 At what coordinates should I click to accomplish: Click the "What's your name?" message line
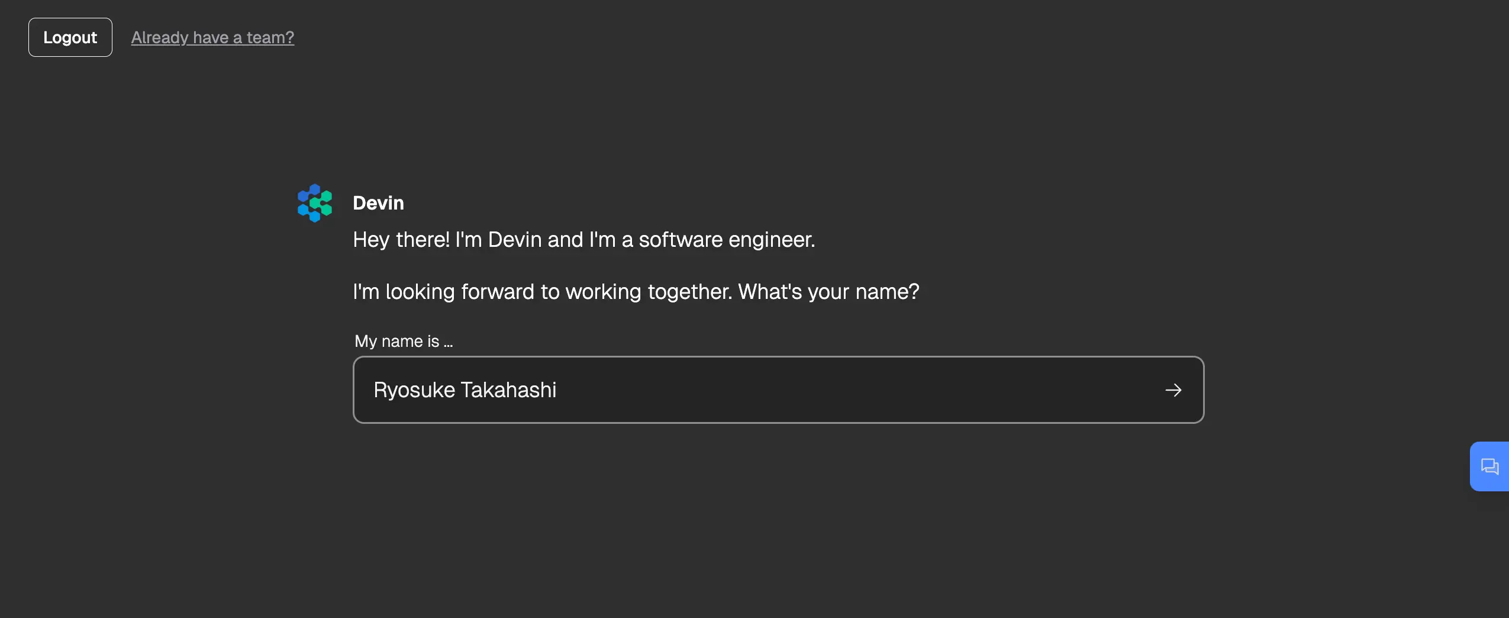tap(828, 292)
